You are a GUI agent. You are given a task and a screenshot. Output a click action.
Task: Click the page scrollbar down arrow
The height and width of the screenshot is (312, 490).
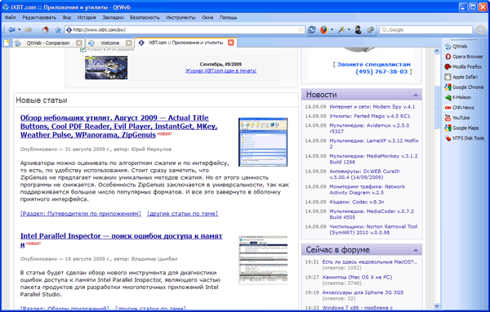click(437, 305)
